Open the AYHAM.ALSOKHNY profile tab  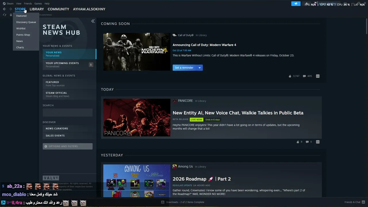point(89,9)
